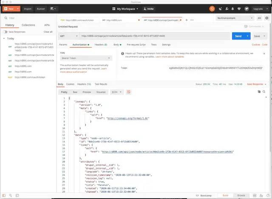This screenshot has width=272, height=199.
Task: Toggle the wrap lines icon
Action: click(x=128, y=92)
